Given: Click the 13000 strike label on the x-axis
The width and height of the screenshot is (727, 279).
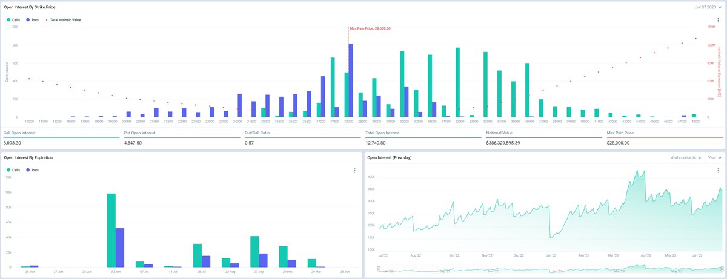Looking at the screenshot, I should tap(29, 122).
